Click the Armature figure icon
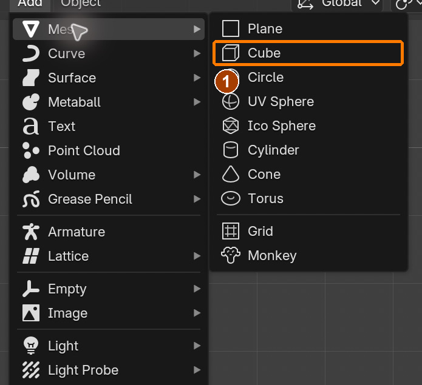422x385 pixels. tap(31, 232)
